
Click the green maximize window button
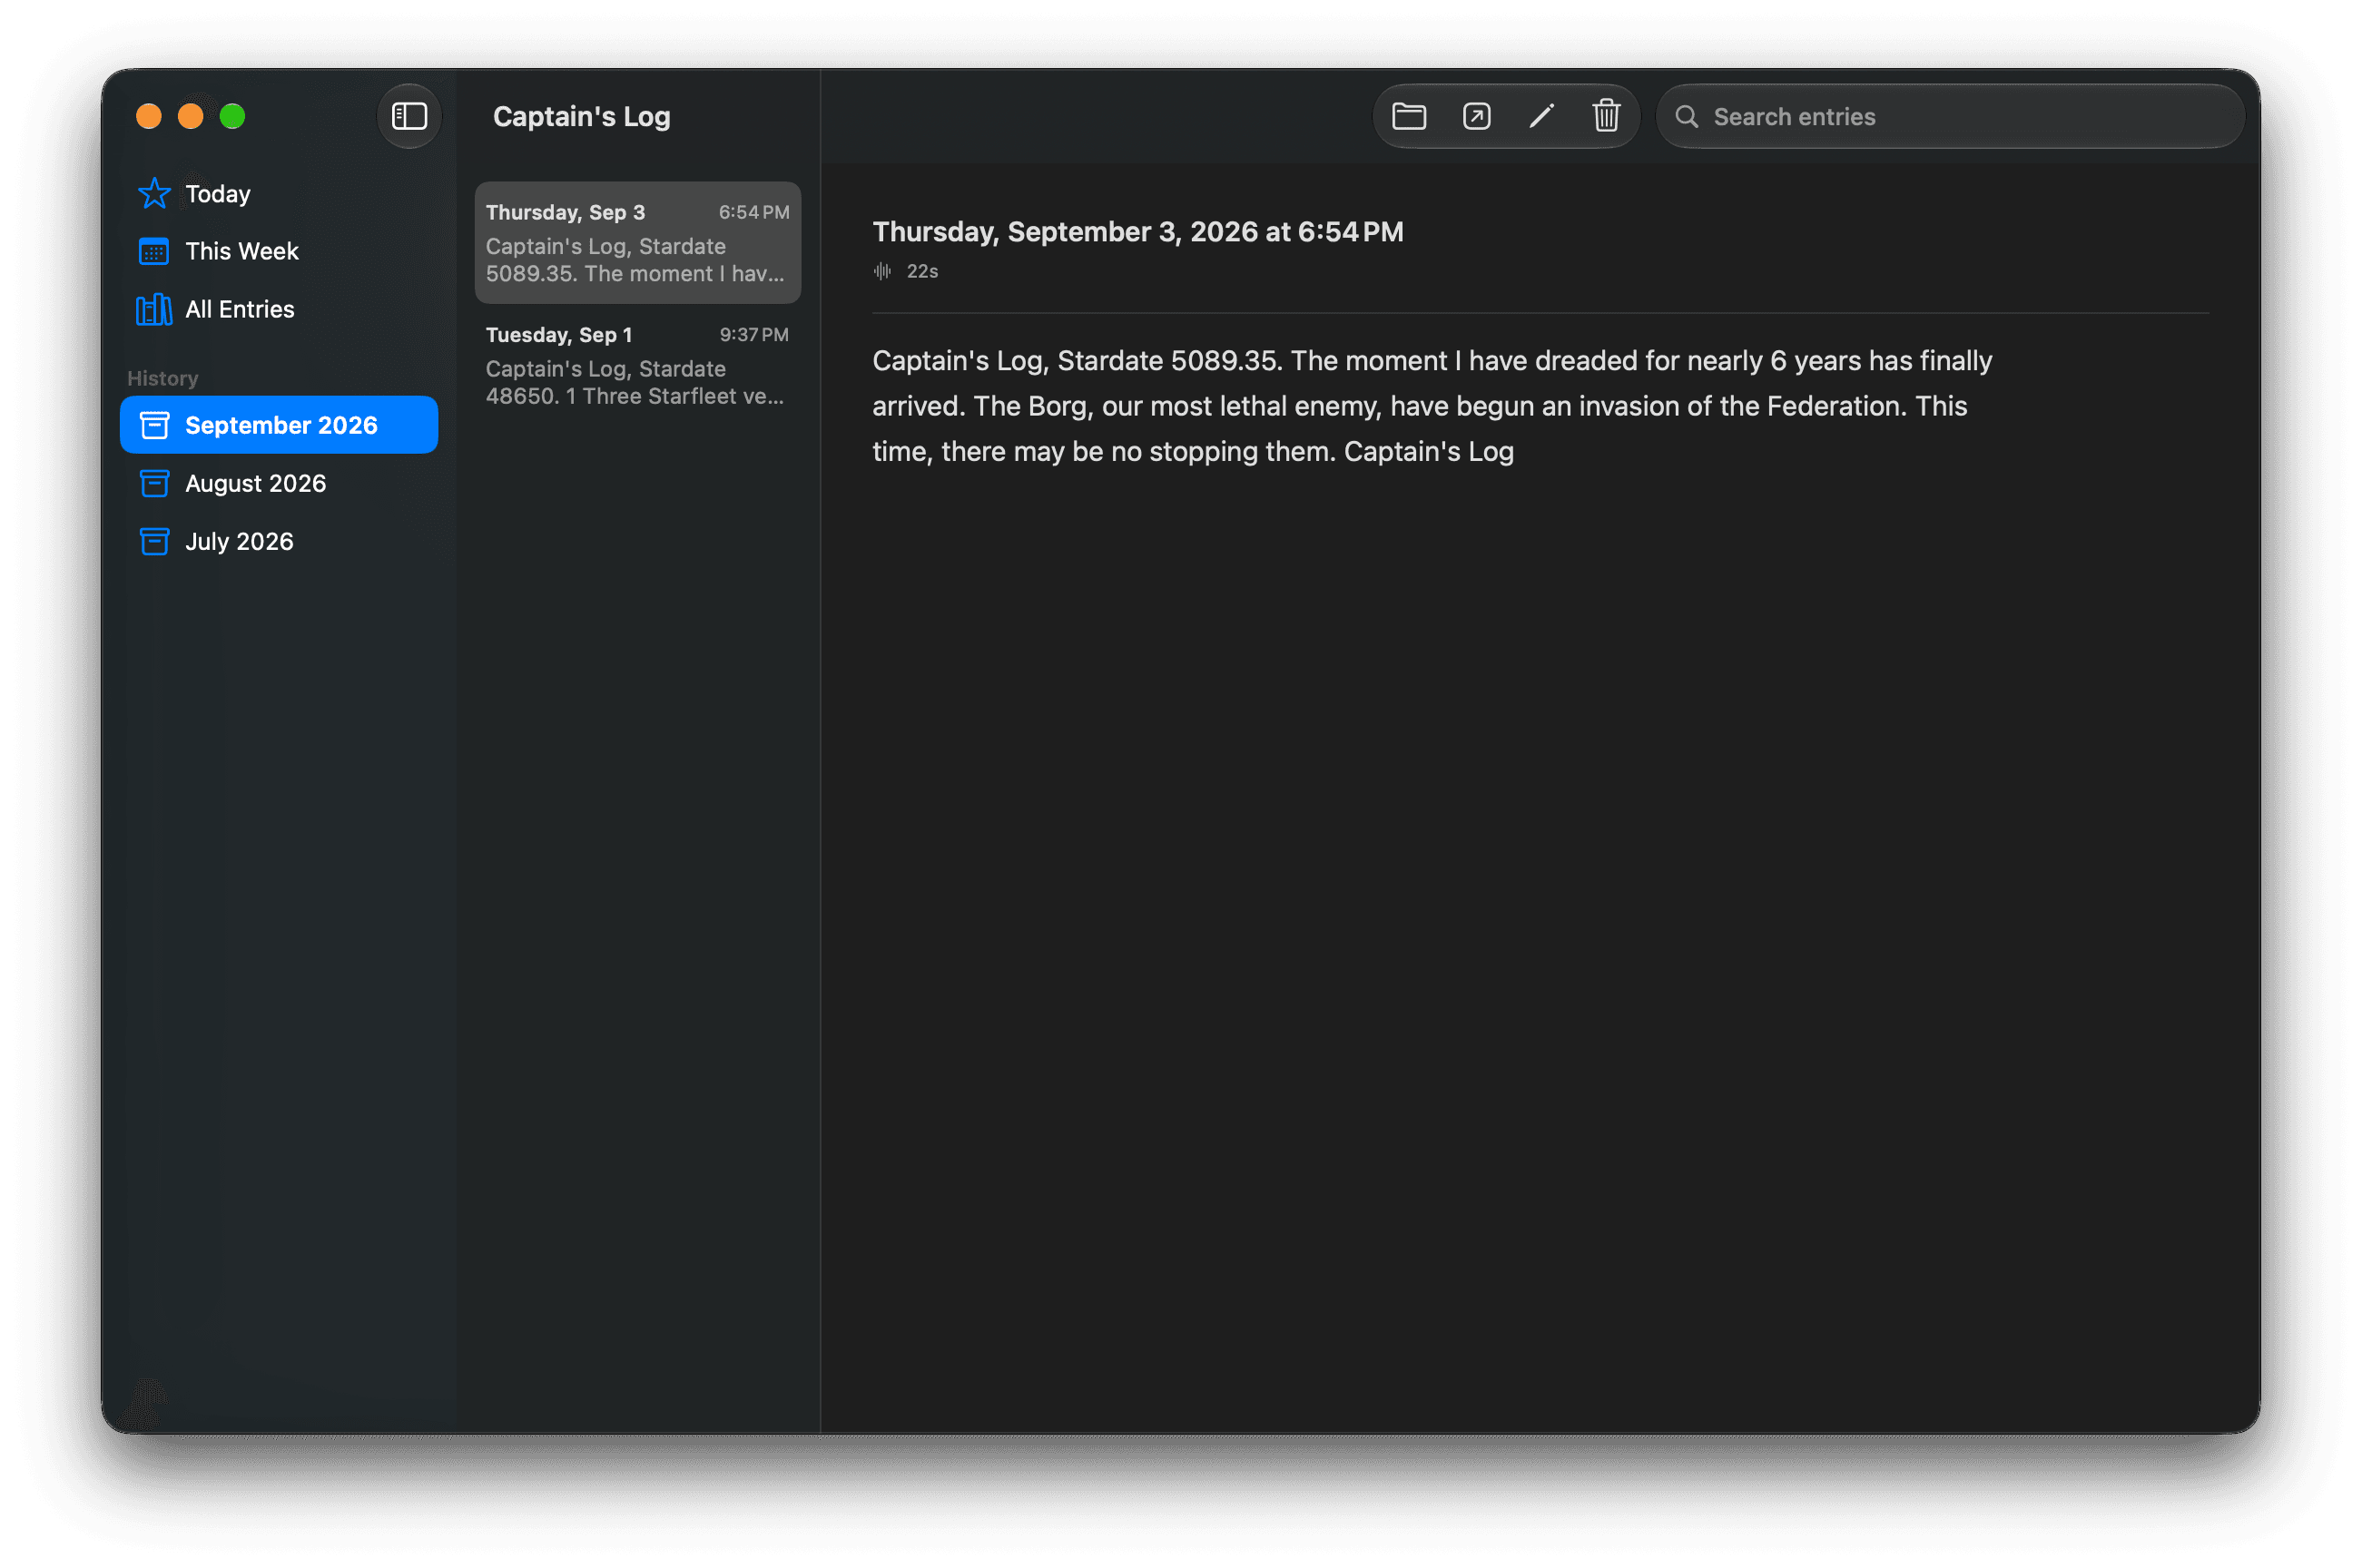(233, 117)
